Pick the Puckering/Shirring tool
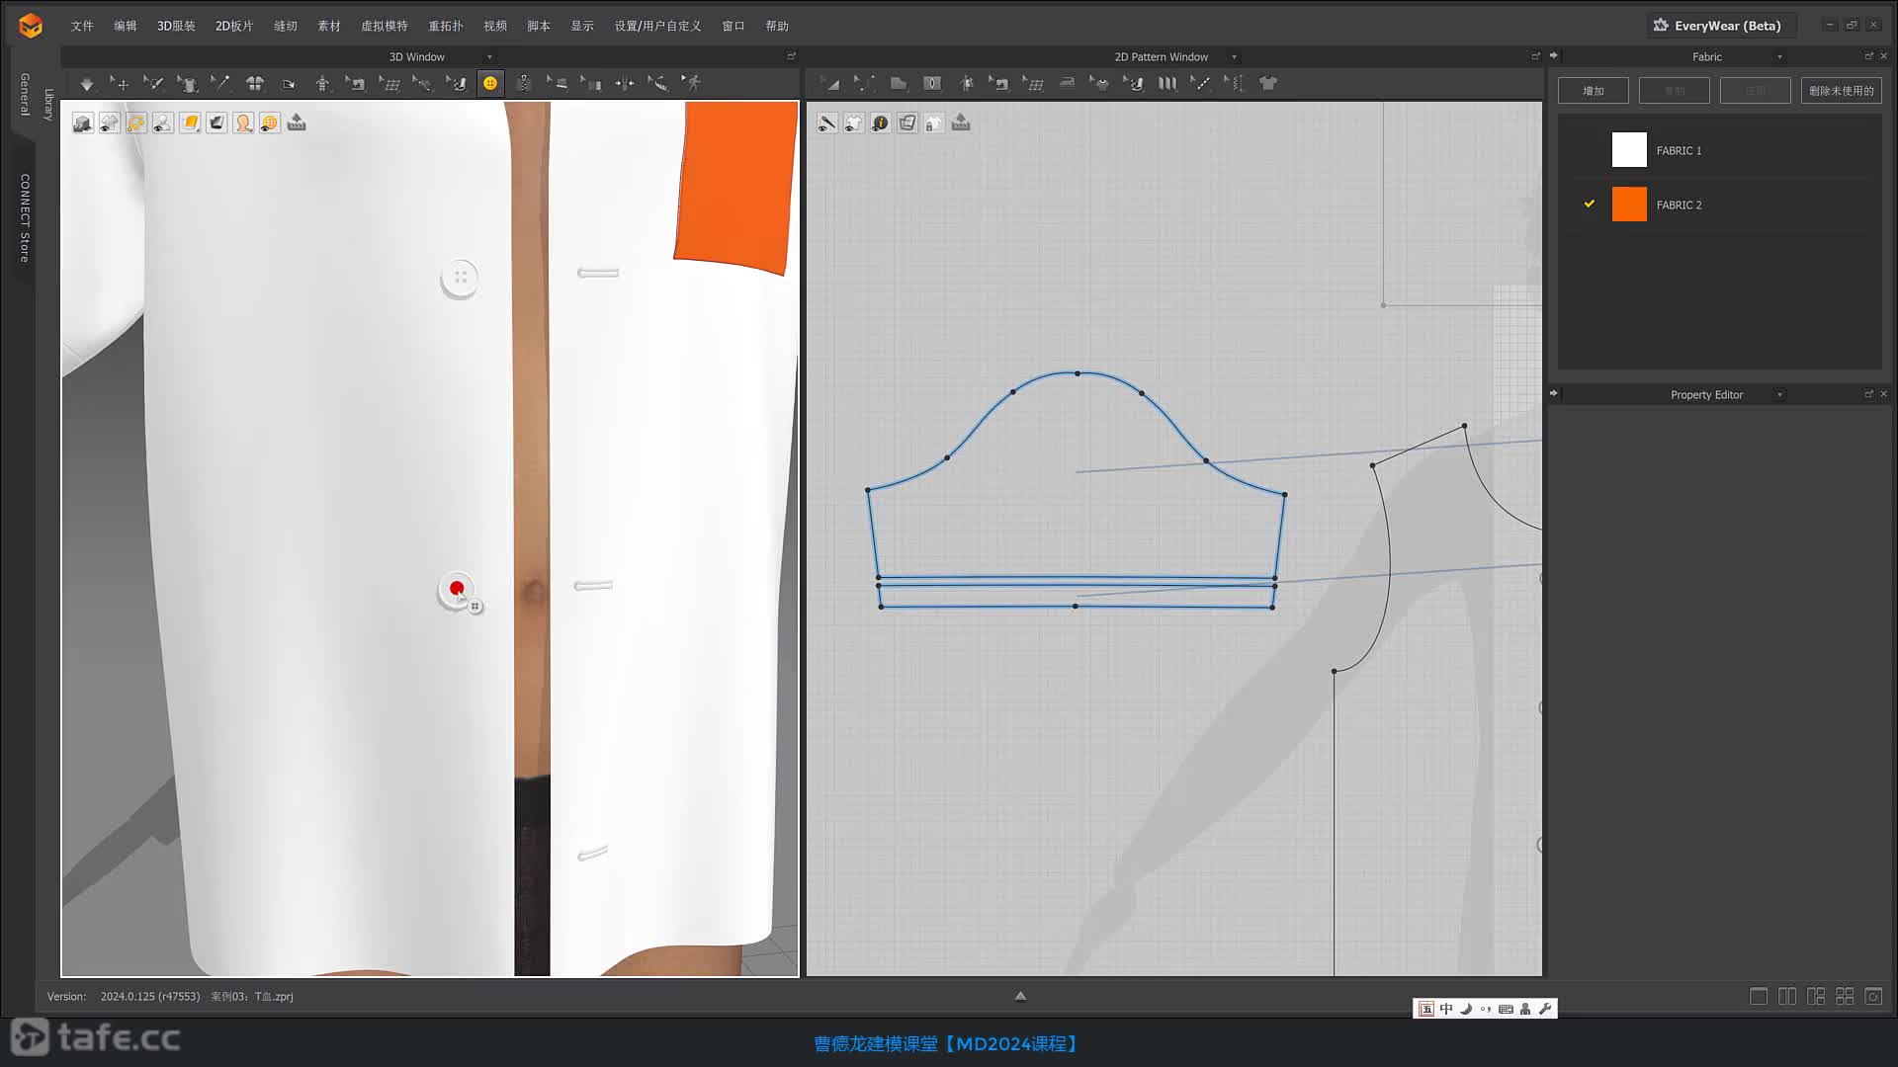Image resolution: width=1898 pixels, height=1067 pixels. (x=1235, y=84)
